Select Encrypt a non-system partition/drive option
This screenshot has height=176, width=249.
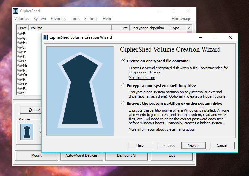coord(123,85)
